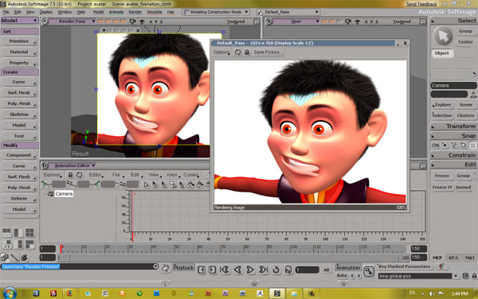
Task: Open Firefox from the taskbar
Action: (x=70, y=293)
